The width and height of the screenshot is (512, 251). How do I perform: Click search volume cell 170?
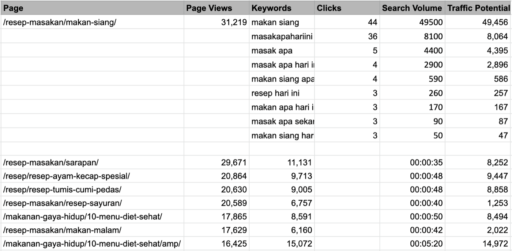pos(412,107)
